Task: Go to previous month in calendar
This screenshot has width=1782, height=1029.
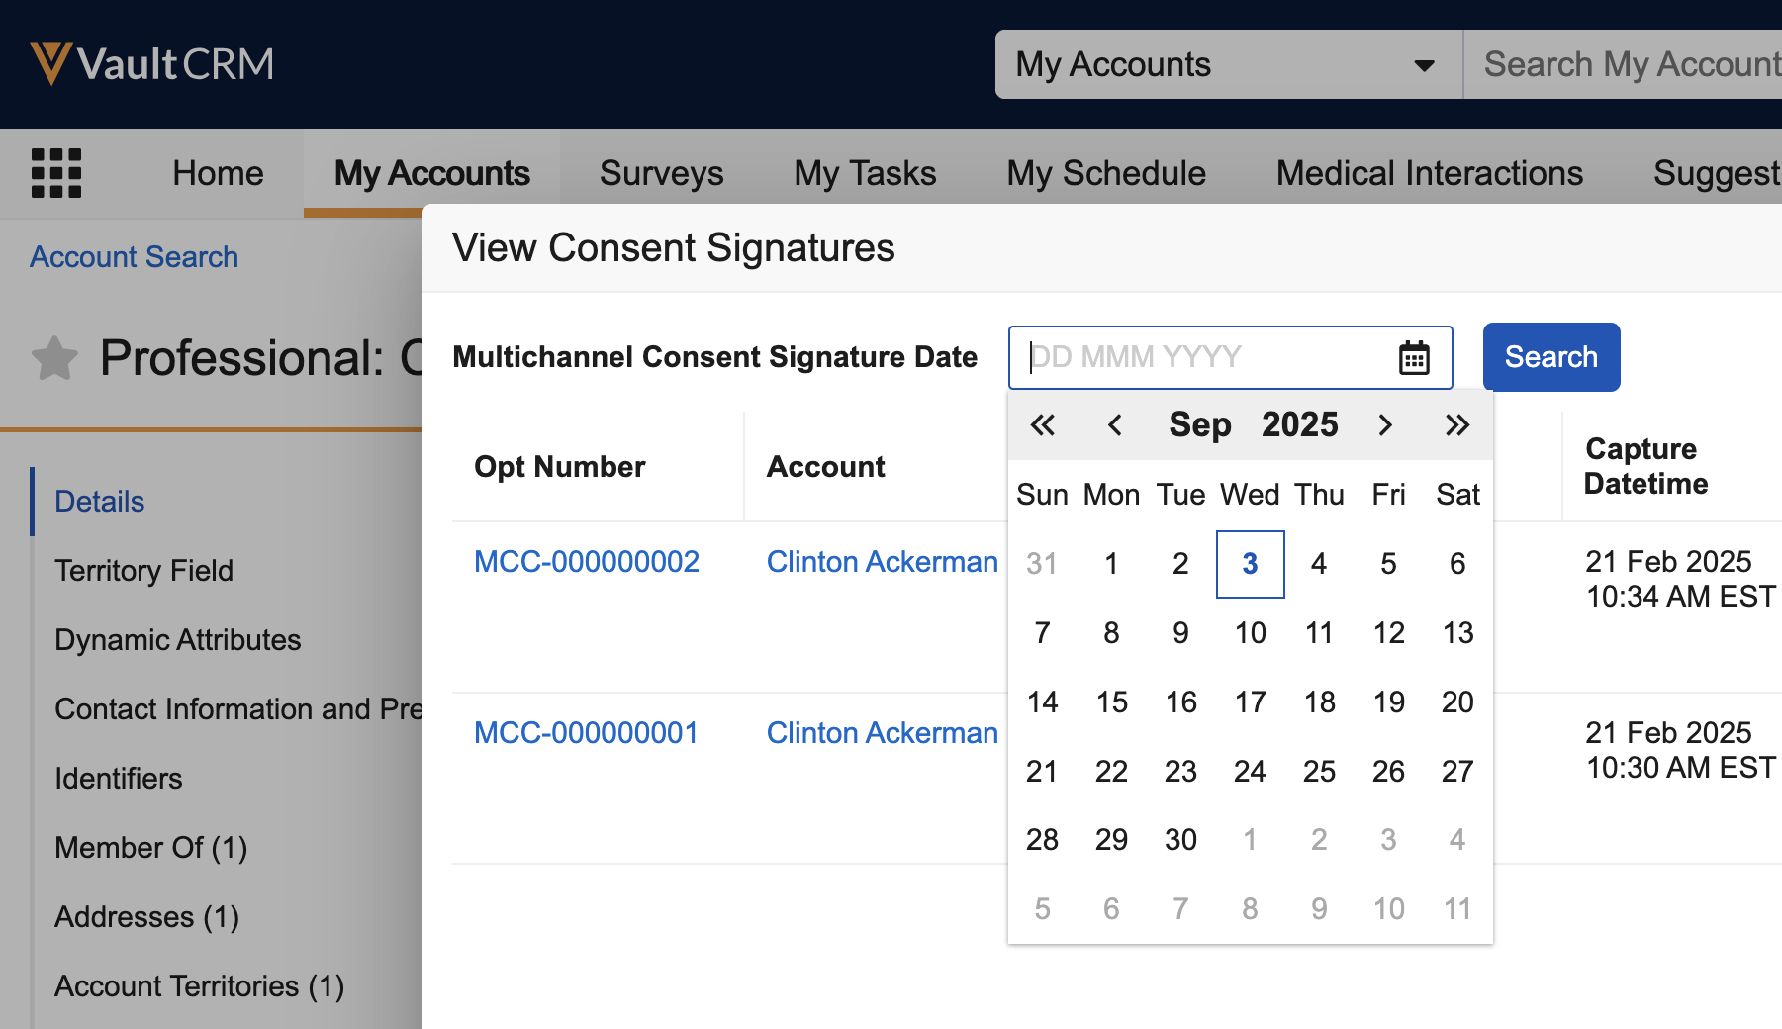Action: [x=1114, y=425]
